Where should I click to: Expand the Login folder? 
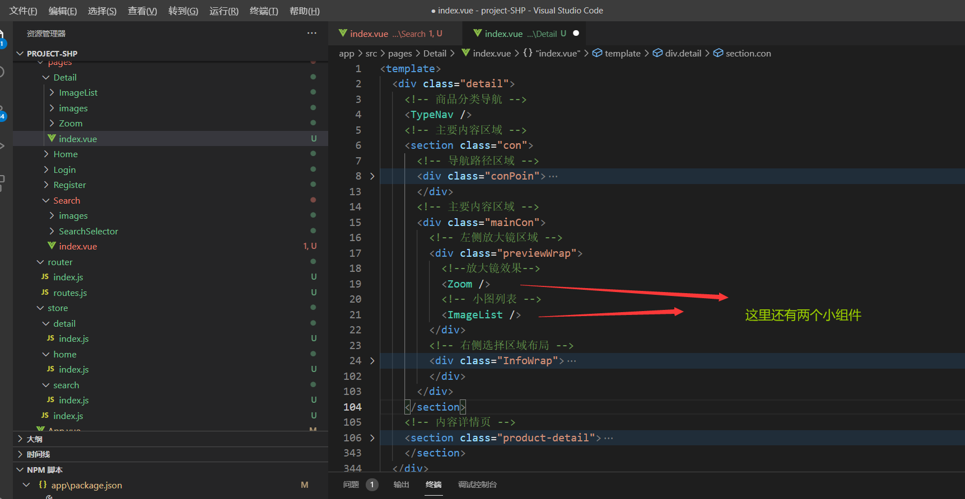[46, 170]
